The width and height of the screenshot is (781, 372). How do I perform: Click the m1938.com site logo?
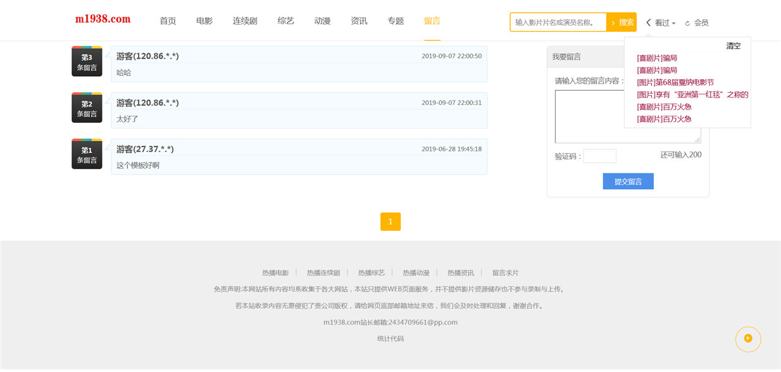(103, 19)
